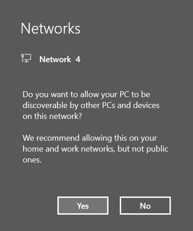Reject sharing with the outlined No button
The image size is (193, 231).
pyautogui.click(x=145, y=206)
